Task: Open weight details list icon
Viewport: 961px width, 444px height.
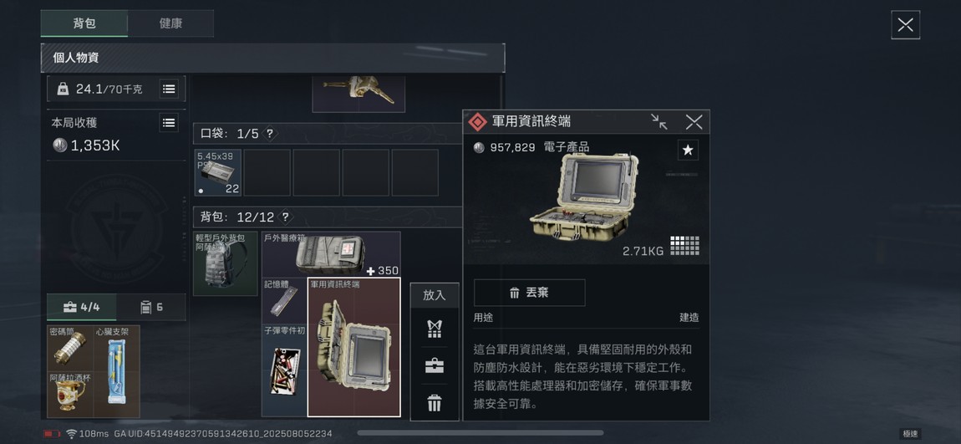Action: [x=169, y=89]
